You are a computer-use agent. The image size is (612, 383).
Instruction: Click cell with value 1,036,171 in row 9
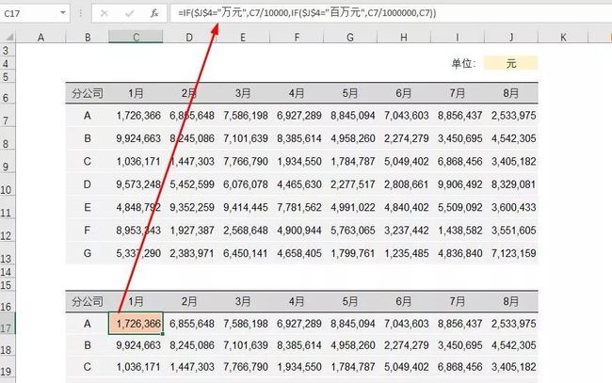pyautogui.click(x=138, y=162)
